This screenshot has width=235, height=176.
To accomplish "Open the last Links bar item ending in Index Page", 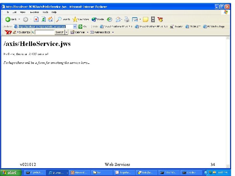I will point(214,27).
